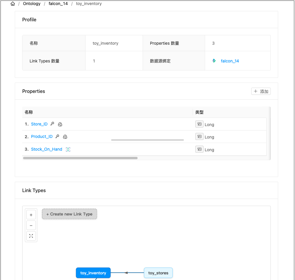Click the 123 type icon in Product_ID row

click(x=199, y=136)
